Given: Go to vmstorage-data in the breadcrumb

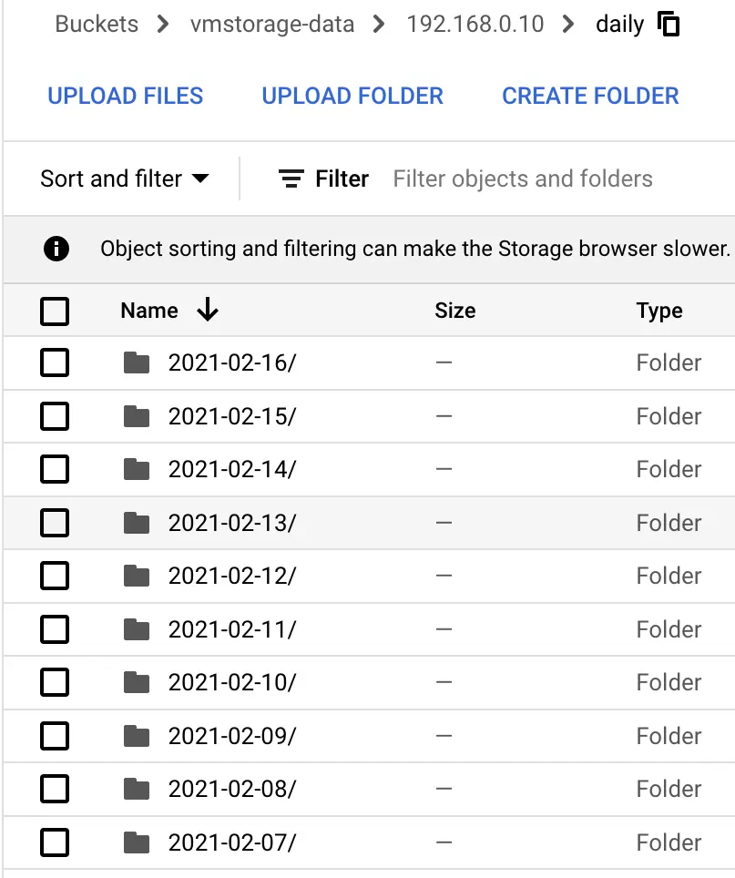Looking at the screenshot, I should [x=271, y=24].
